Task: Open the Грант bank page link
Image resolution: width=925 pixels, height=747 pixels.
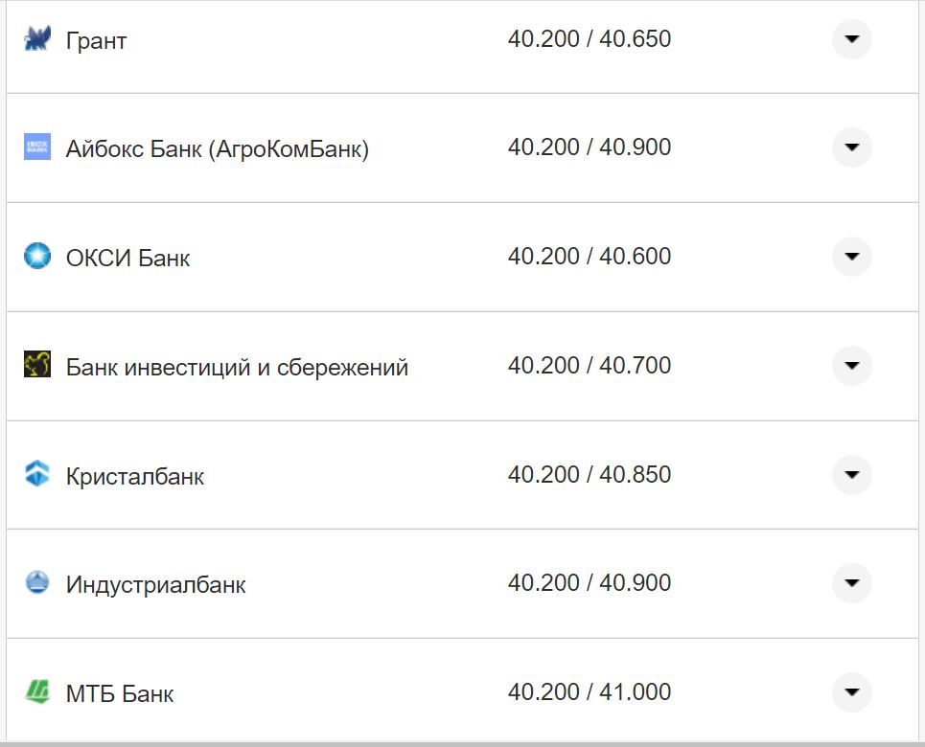Action: (96, 39)
